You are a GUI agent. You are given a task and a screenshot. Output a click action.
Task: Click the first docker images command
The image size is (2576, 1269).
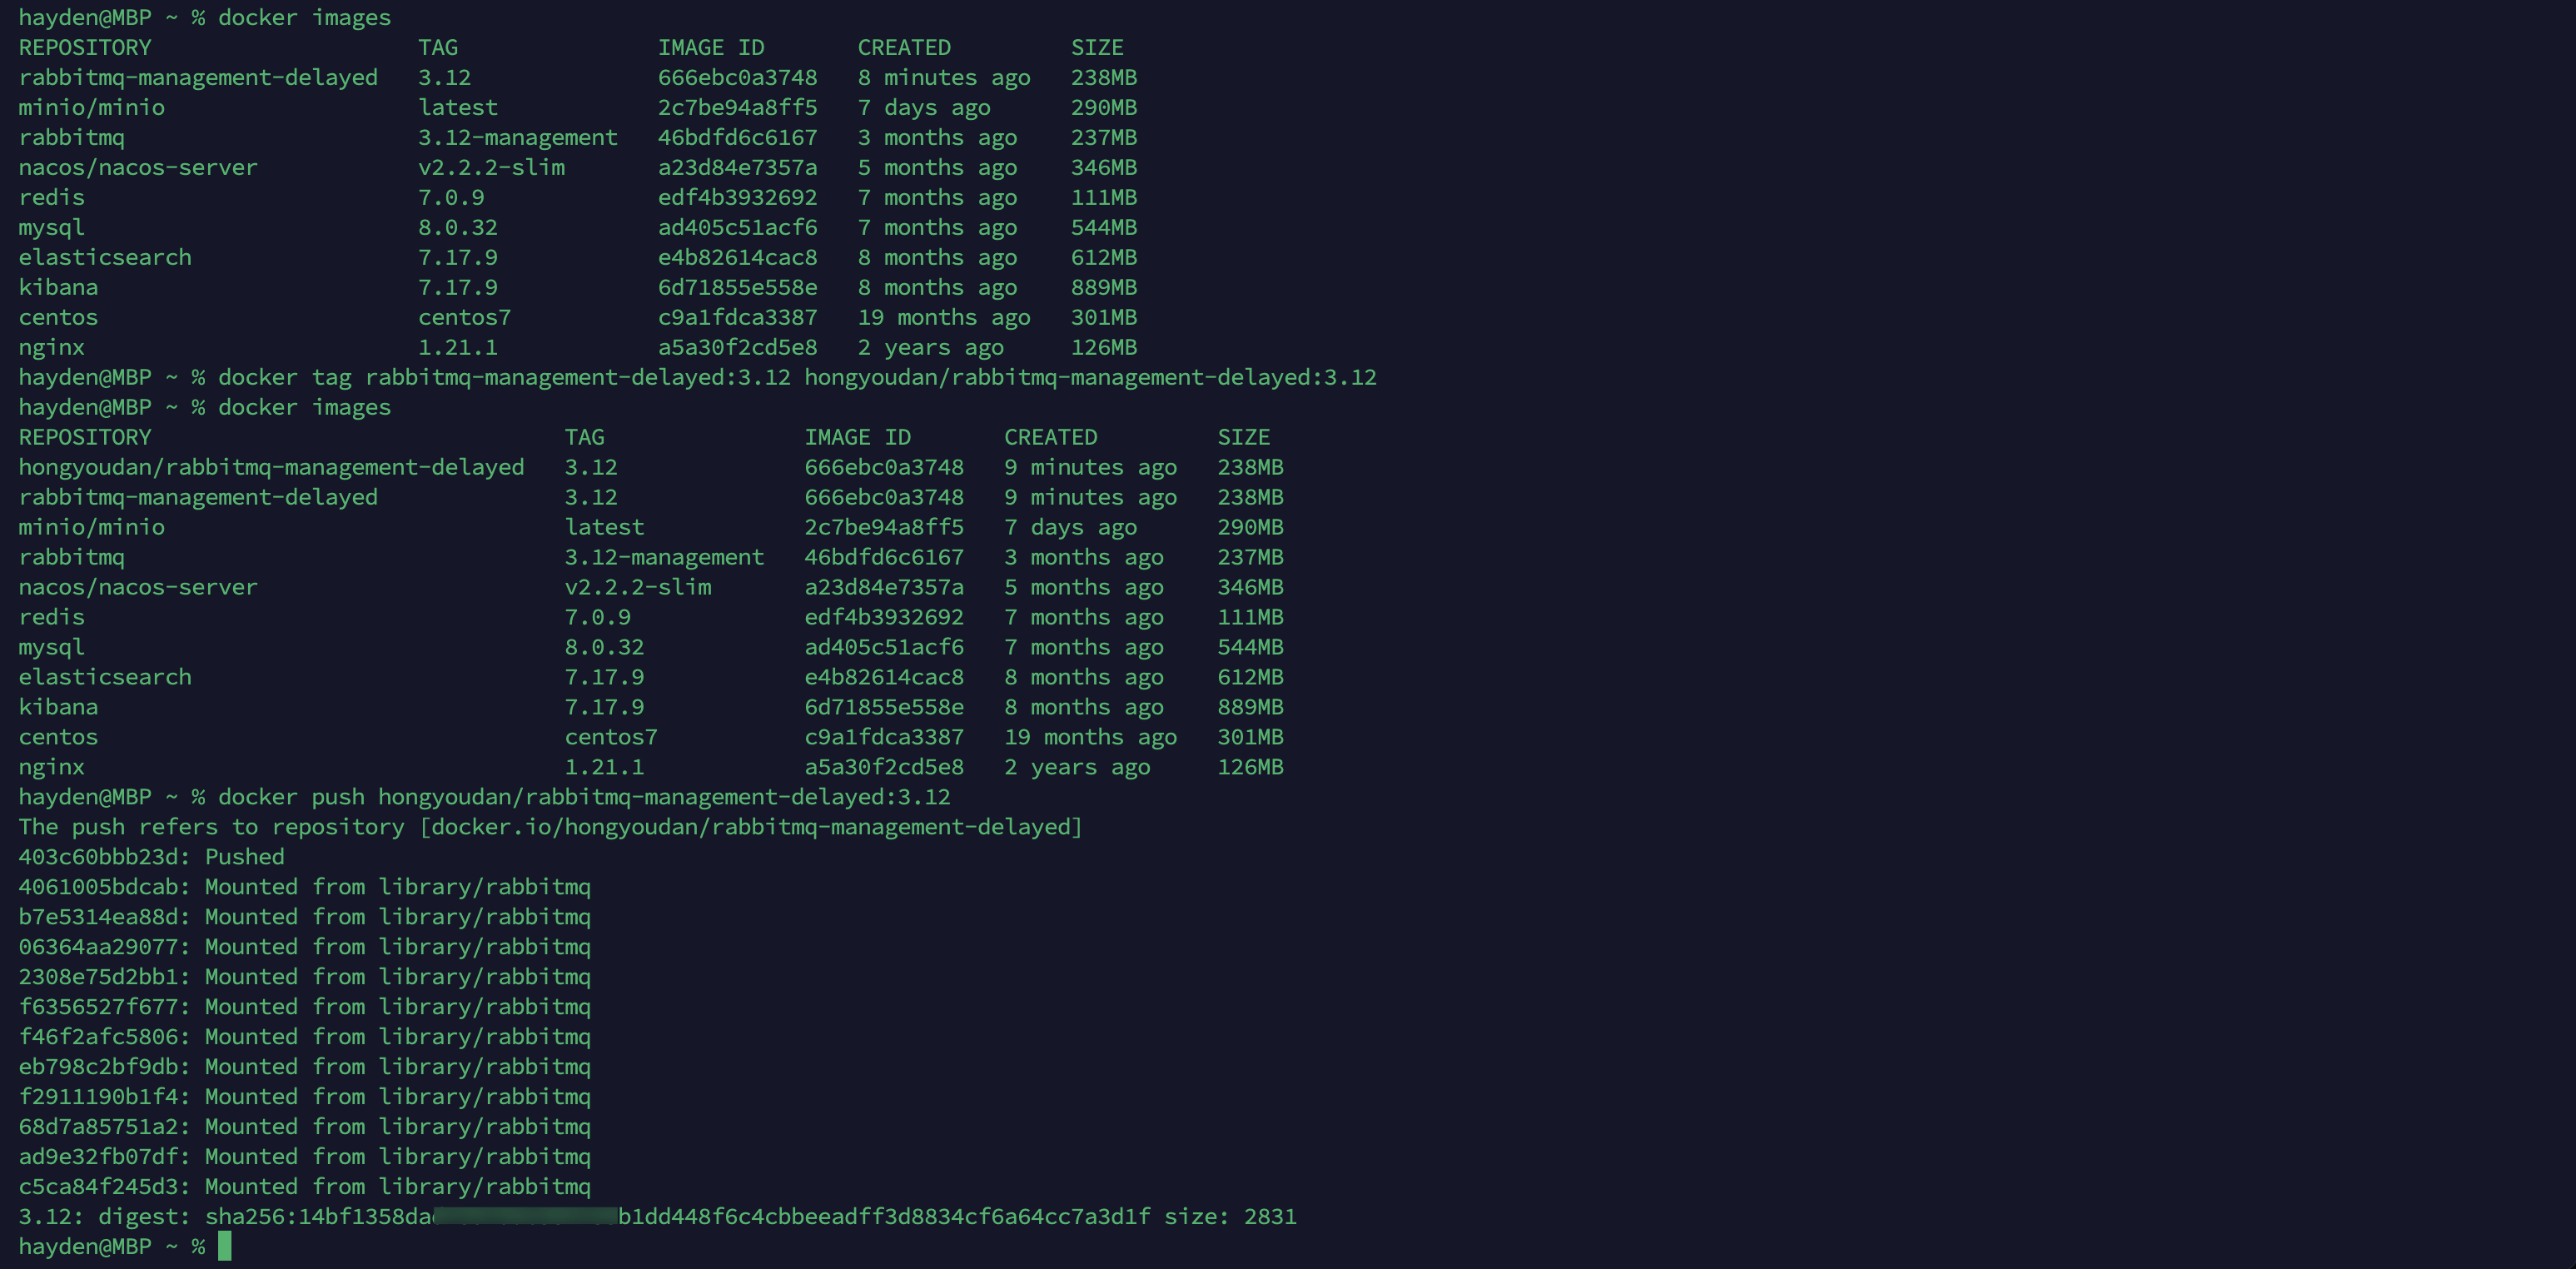click(304, 17)
